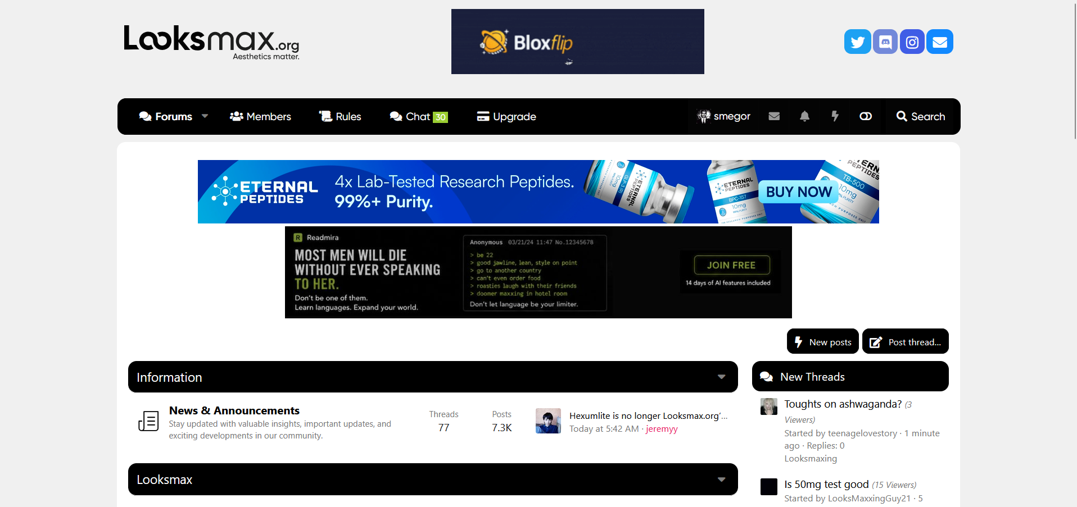Open the alerts bell icon
The width and height of the screenshot is (1077, 507).
(804, 116)
